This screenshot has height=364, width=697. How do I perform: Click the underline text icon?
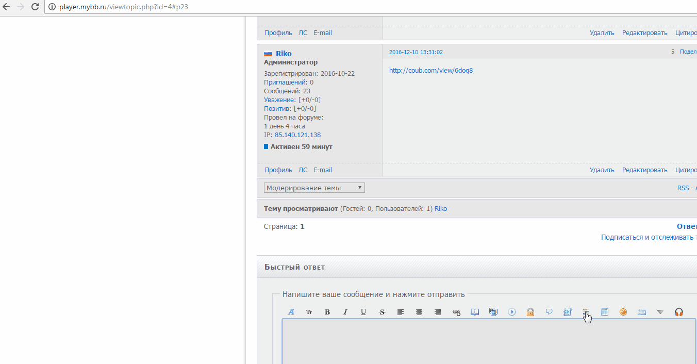[363, 312]
